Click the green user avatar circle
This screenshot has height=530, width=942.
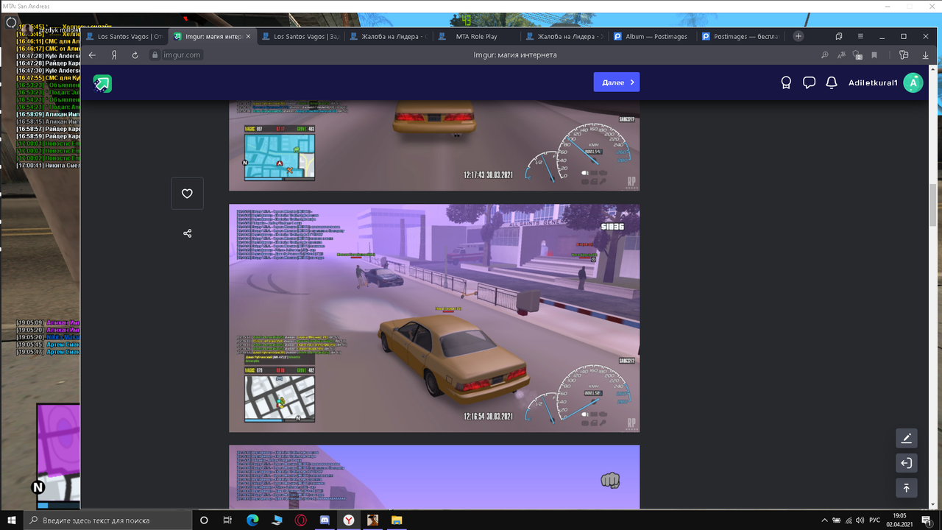tap(913, 83)
